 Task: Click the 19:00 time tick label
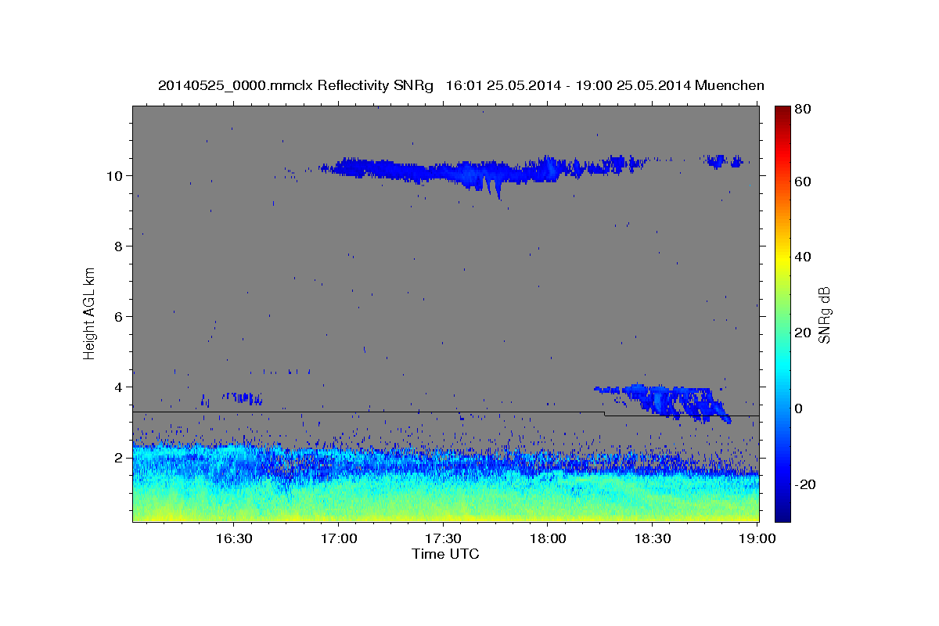pos(757,538)
